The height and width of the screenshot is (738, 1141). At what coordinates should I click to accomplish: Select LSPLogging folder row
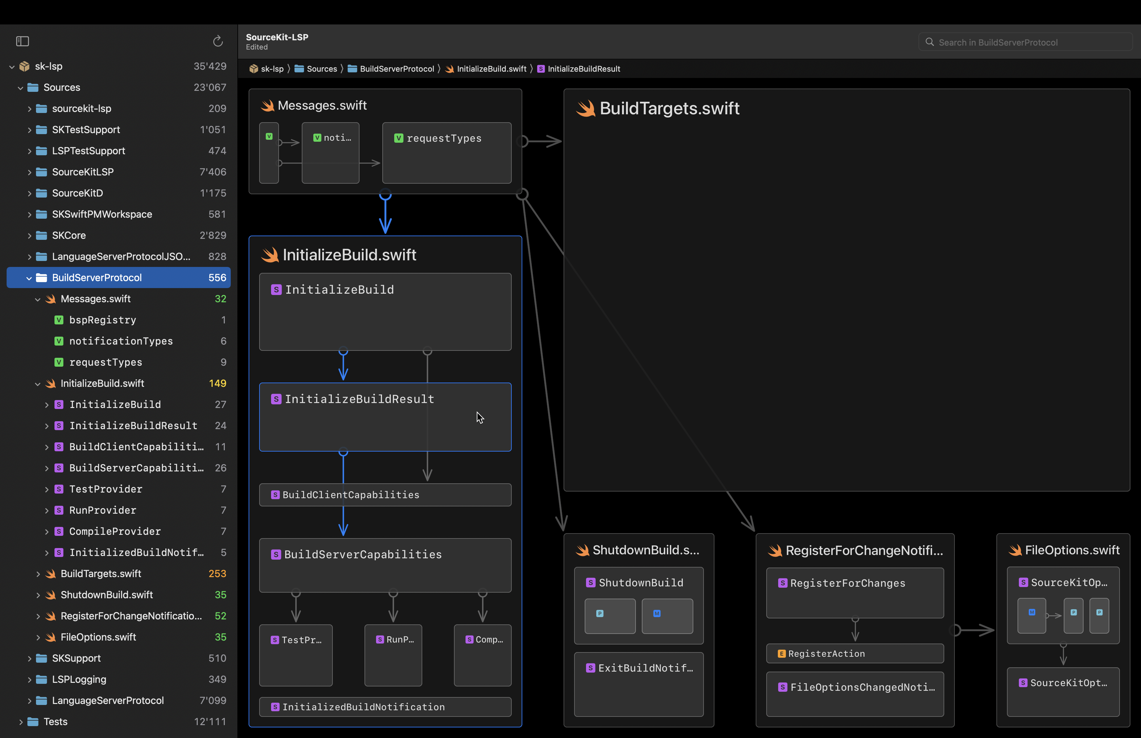tap(119, 680)
